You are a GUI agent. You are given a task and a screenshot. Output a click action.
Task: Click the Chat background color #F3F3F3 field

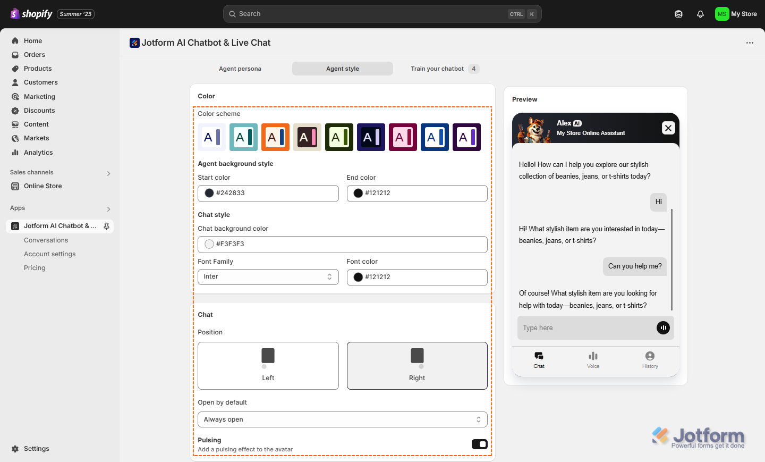[x=343, y=245]
